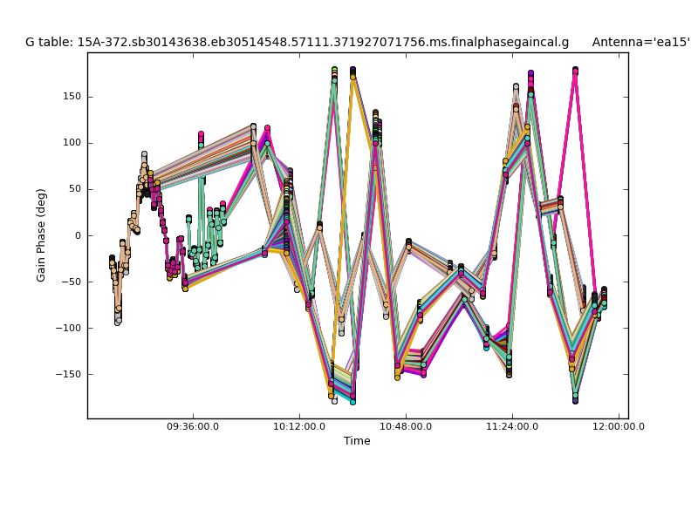Image resolution: width=698 pixels, height=523 pixels.
Task: Select the 10:48:00.0 time tick label
Action: pos(406,426)
